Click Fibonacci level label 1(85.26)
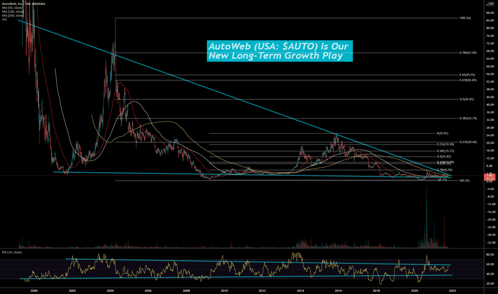This screenshot has height=294, width=498. (x=465, y=18)
